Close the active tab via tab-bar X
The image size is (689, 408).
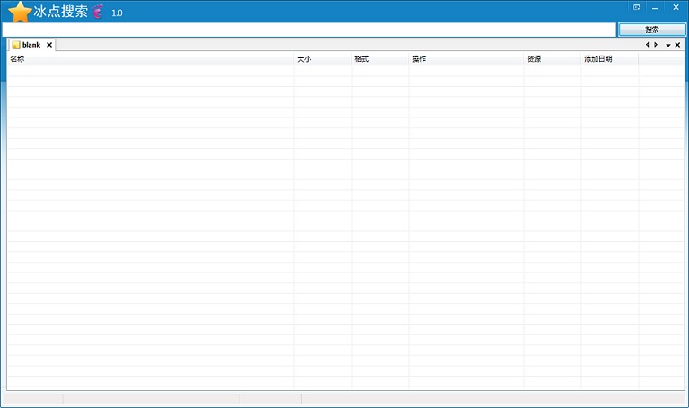coord(677,45)
